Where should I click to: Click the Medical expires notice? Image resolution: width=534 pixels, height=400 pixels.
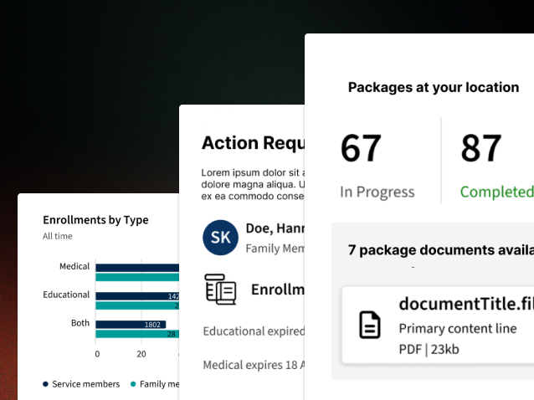click(254, 365)
